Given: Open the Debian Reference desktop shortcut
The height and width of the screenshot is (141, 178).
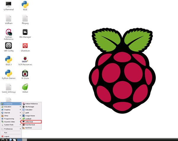Looking at the screenshot, I should 9,32.
